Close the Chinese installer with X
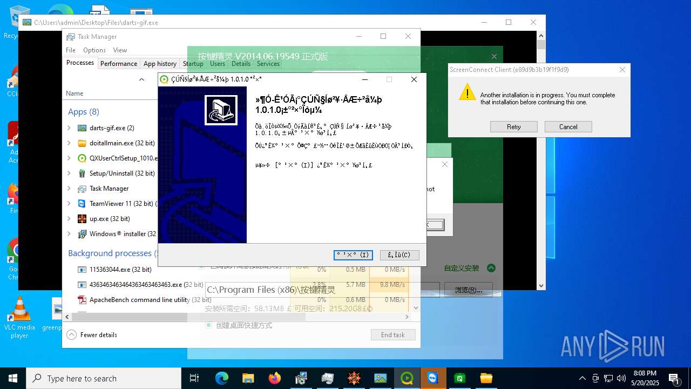This screenshot has width=691, height=389. coord(494,56)
